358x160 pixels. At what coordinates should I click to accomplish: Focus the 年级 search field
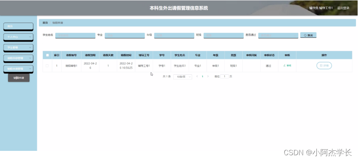174,35
